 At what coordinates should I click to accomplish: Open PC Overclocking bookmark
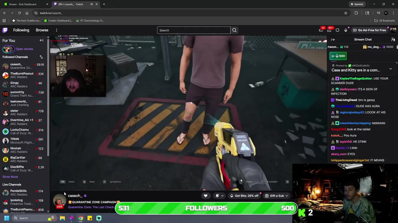pyautogui.click(x=90, y=21)
